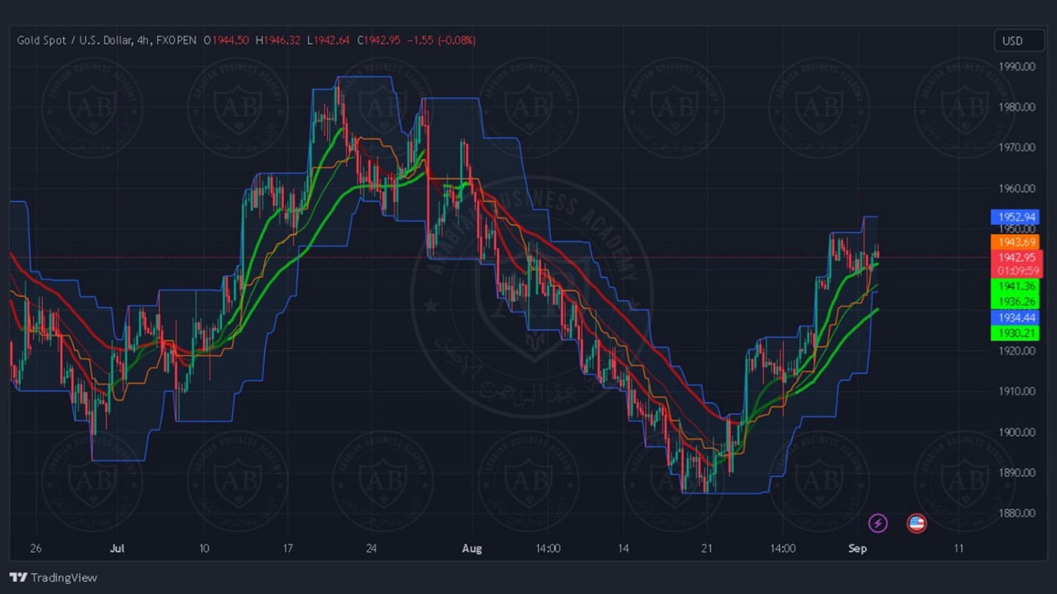
Task: Click the orange 1943.69 price label
Action: click(1015, 242)
